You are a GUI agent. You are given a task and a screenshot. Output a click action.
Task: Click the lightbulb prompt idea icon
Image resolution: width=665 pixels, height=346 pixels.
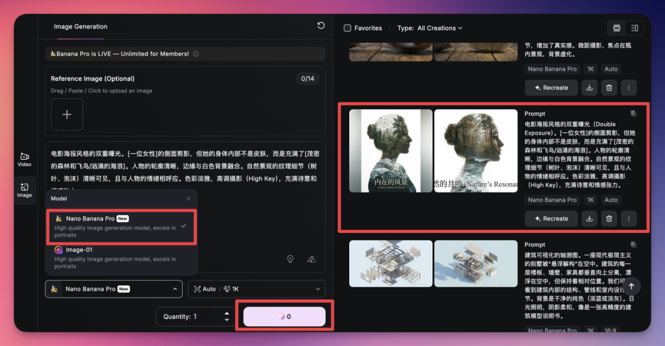290,259
